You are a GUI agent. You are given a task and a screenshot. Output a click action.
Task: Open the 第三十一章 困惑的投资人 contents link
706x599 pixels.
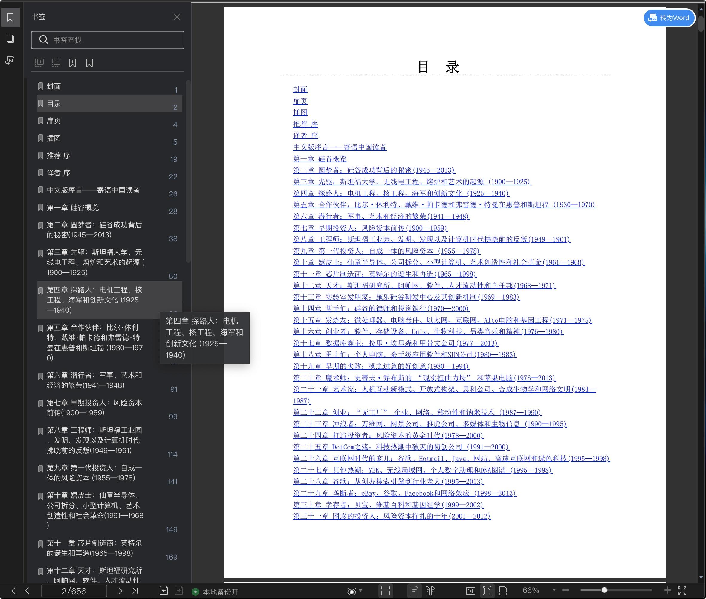click(392, 516)
